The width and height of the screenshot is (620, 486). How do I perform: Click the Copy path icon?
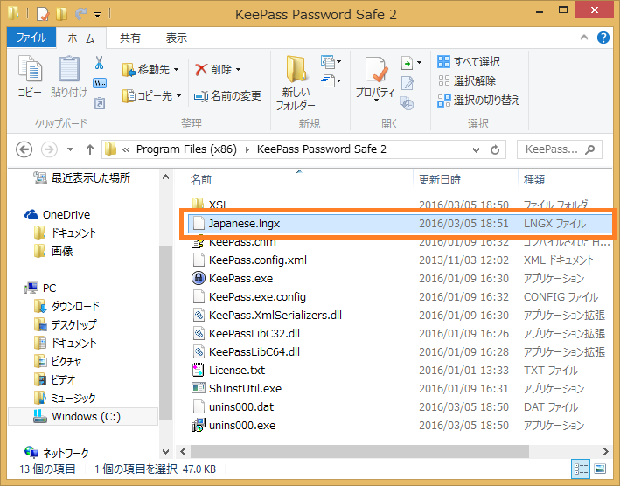[x=99, y=83]
